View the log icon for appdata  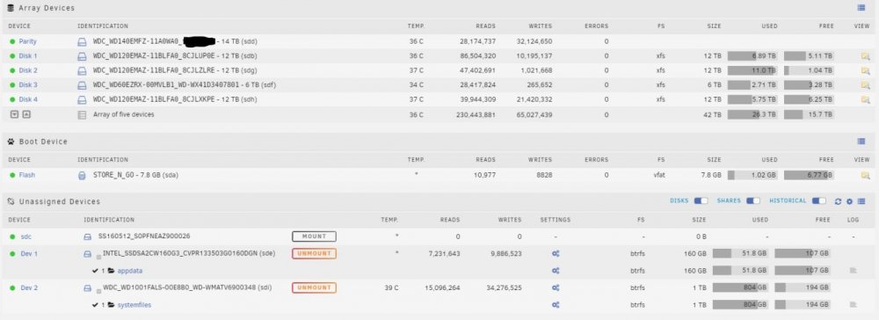coord(854,271)
